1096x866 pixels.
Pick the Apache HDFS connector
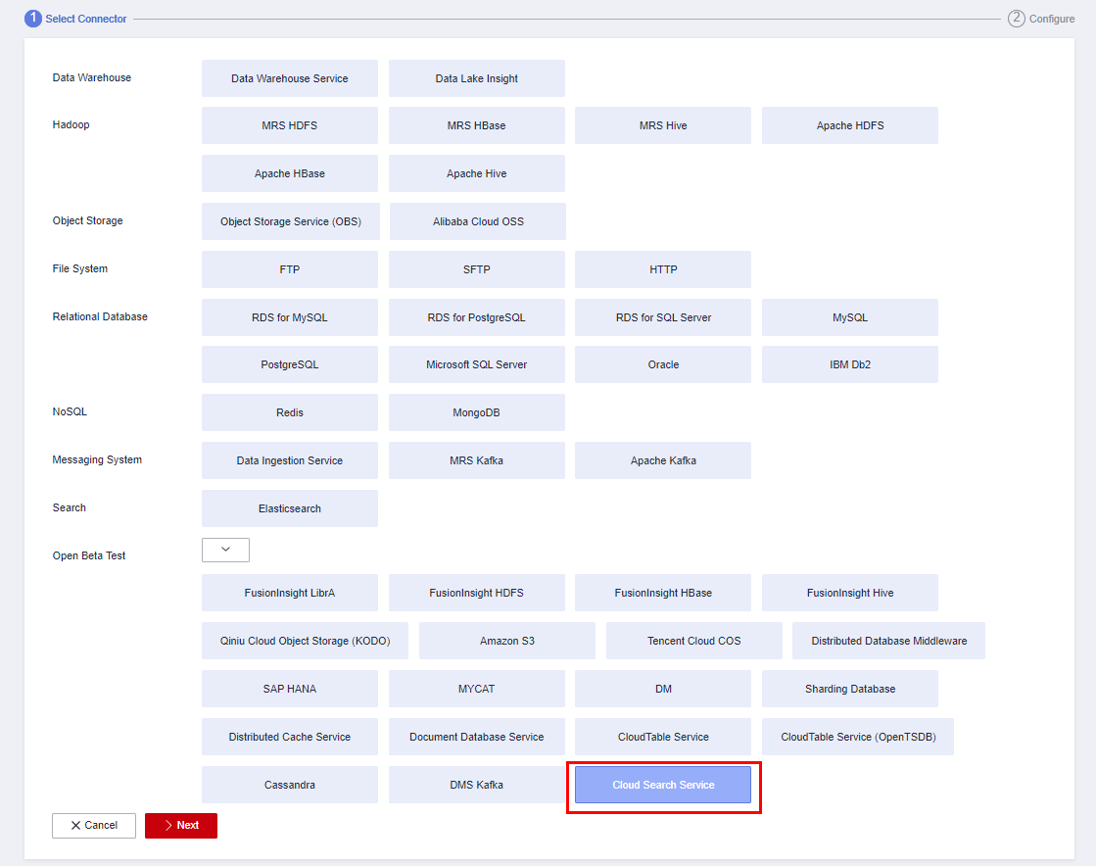850,125
